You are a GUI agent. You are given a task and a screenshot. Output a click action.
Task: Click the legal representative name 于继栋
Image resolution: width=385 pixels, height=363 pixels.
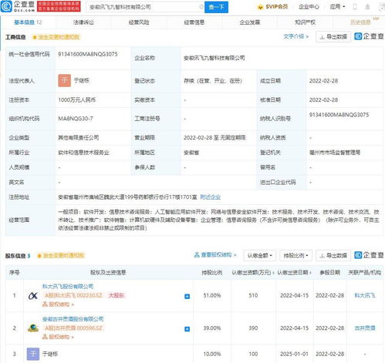pos(82,80)
